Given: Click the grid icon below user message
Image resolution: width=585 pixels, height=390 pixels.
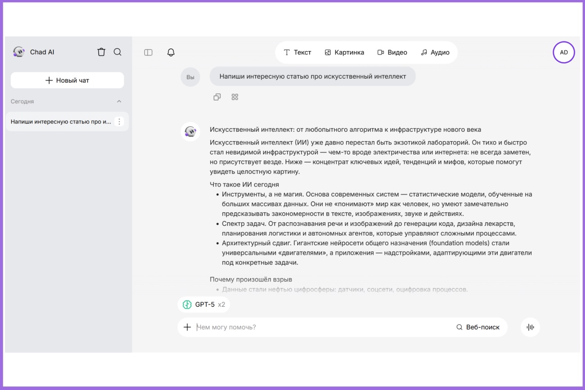Looking at the screenshot, I should 234,97.
